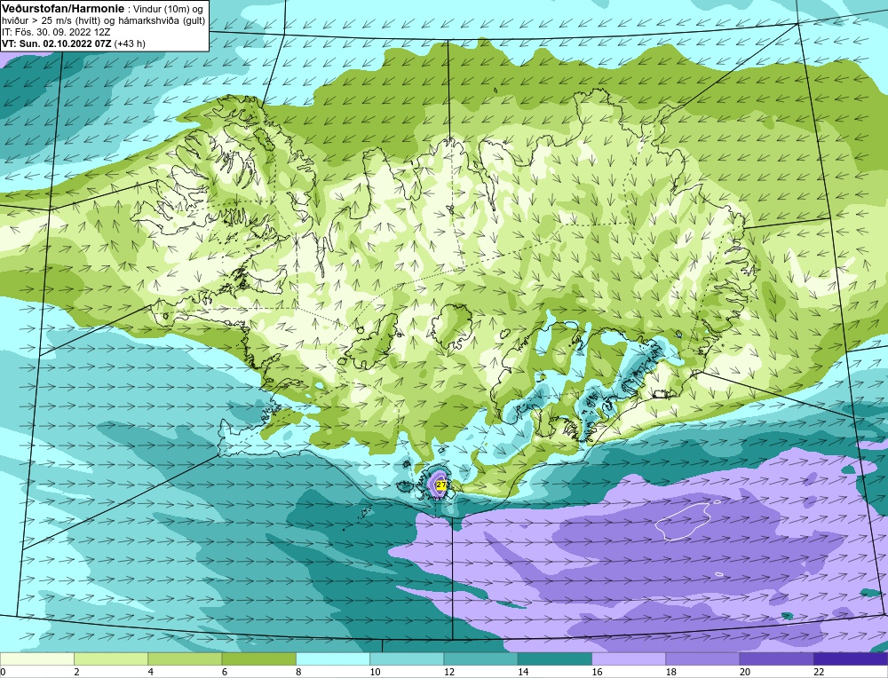Click the 10–12 m/s light teal legend swatch
The height and width of the screenshot is (678, 888).
407,658
